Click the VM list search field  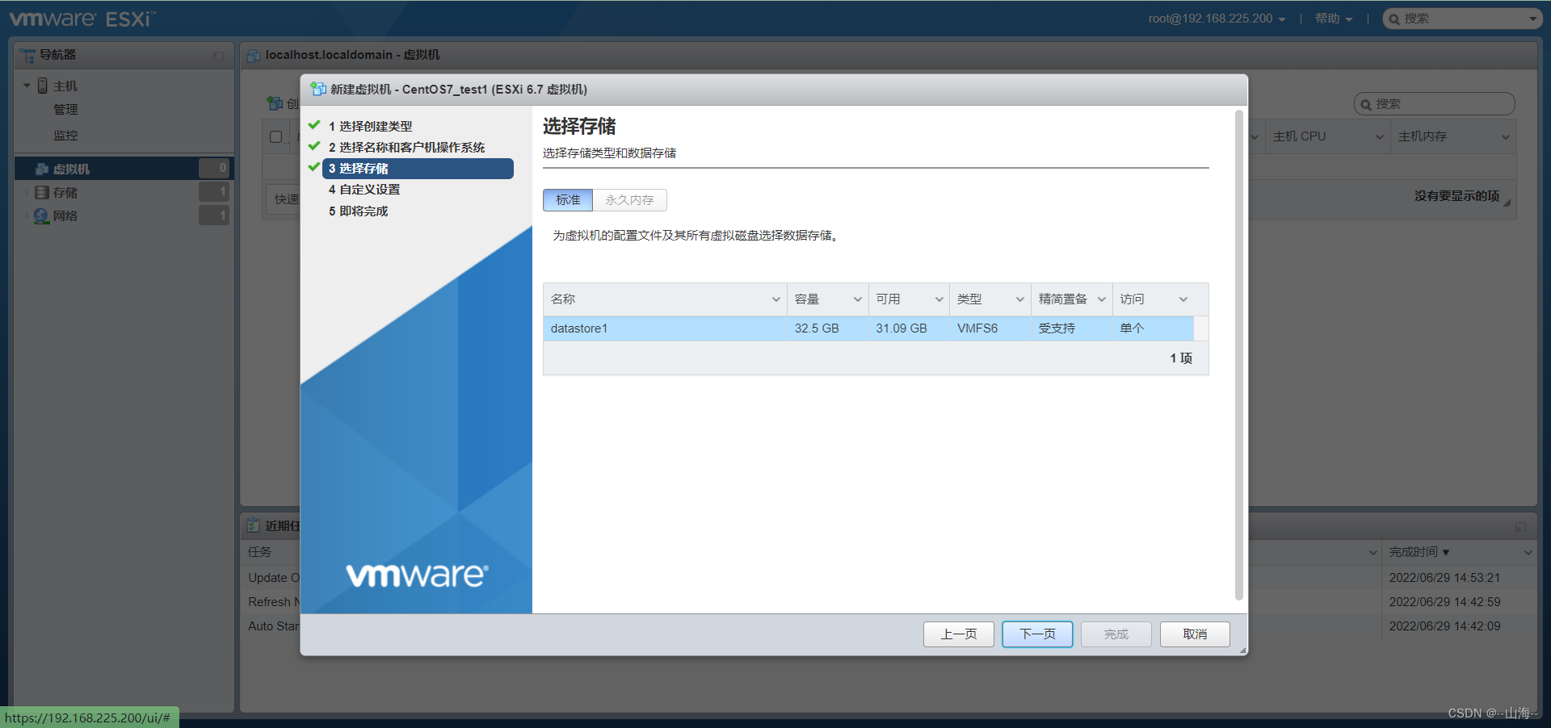(x=1434, y=104)
